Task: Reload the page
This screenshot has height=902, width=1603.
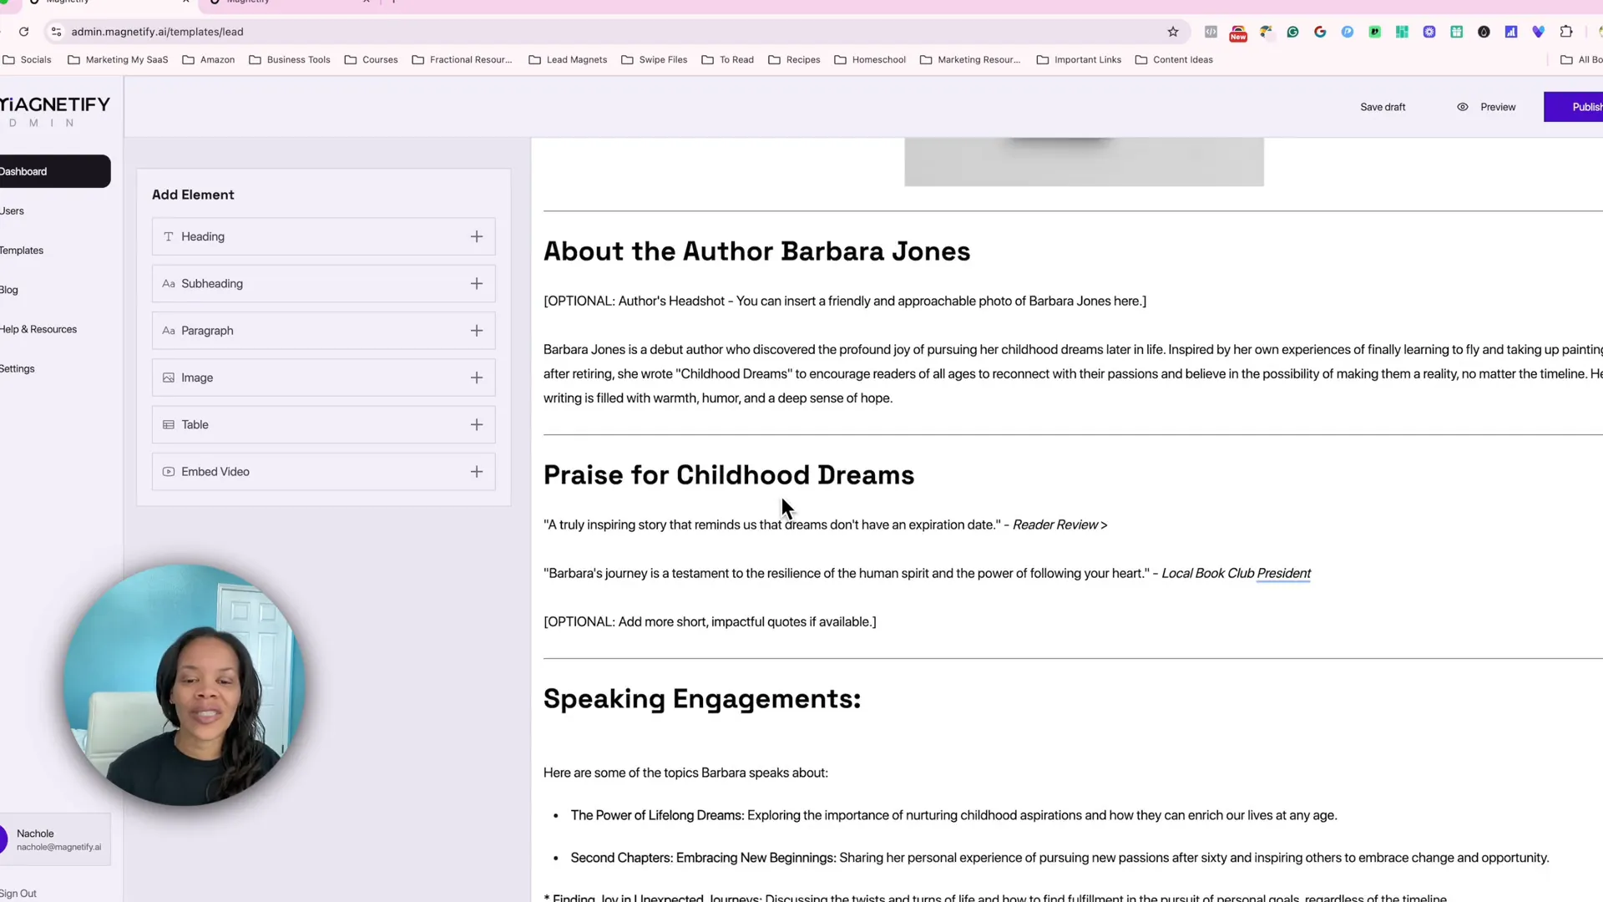Action: coord(24,32)
